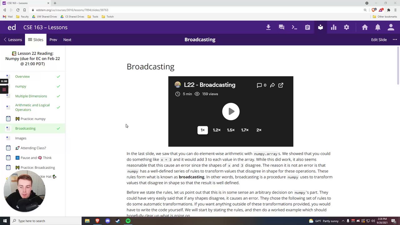Open the Faculty bookmarks folder
This screenshot has height=225, width=400.
coord(22,17)
